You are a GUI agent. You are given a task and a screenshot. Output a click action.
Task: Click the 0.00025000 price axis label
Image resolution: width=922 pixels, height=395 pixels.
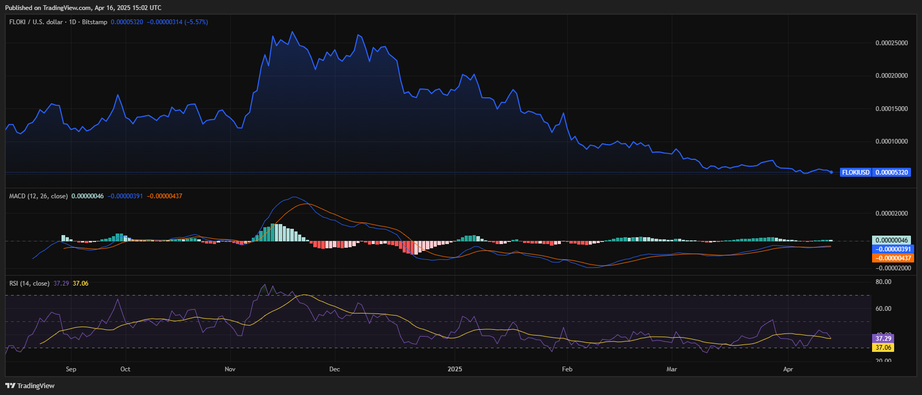coord(892,43)
